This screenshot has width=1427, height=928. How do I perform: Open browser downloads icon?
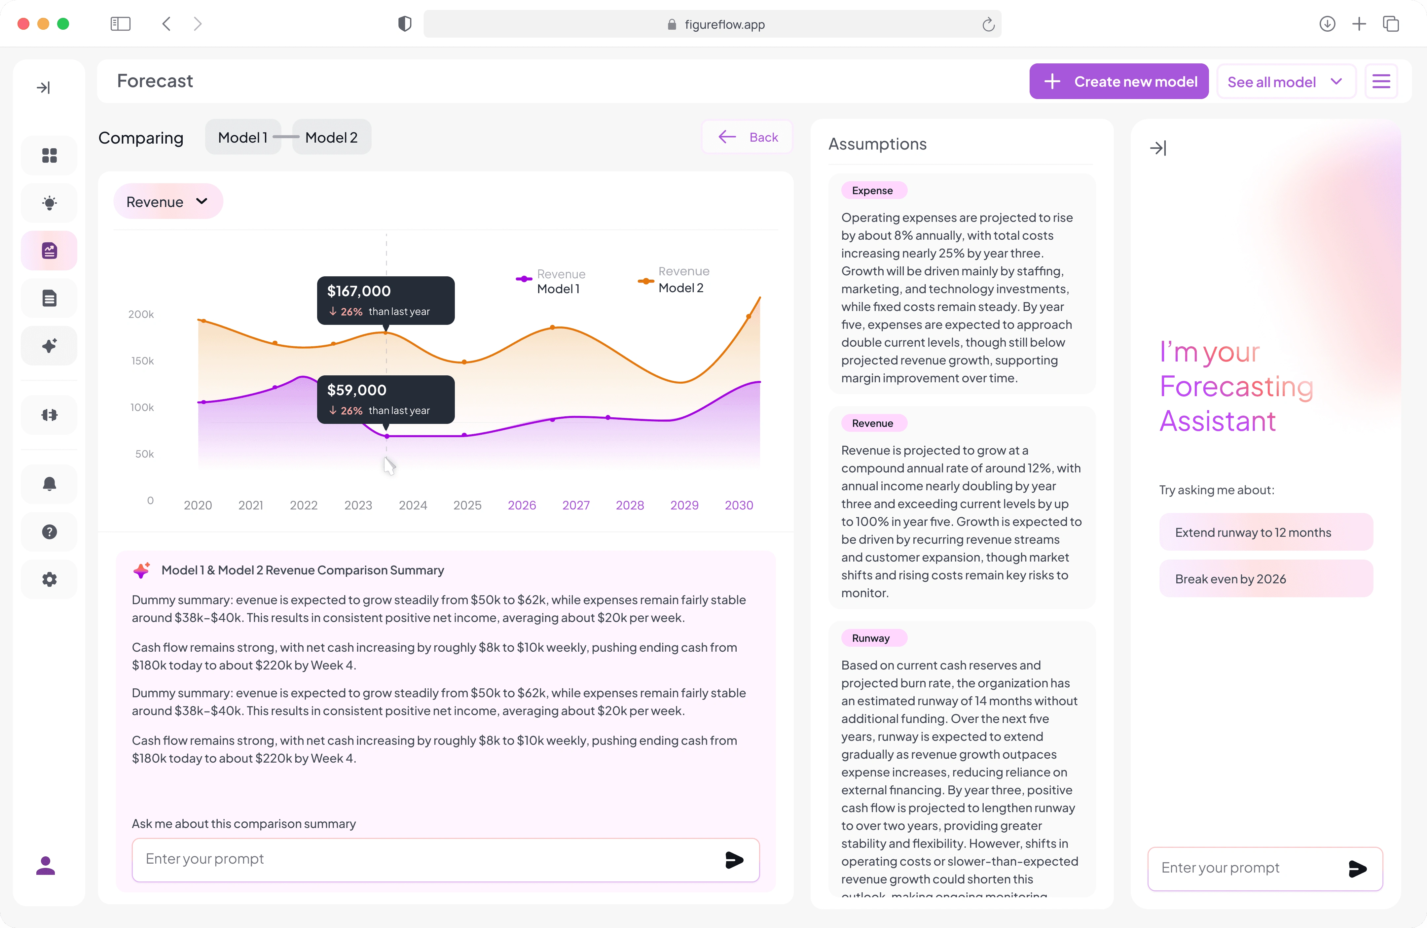tap(1328, 24)
